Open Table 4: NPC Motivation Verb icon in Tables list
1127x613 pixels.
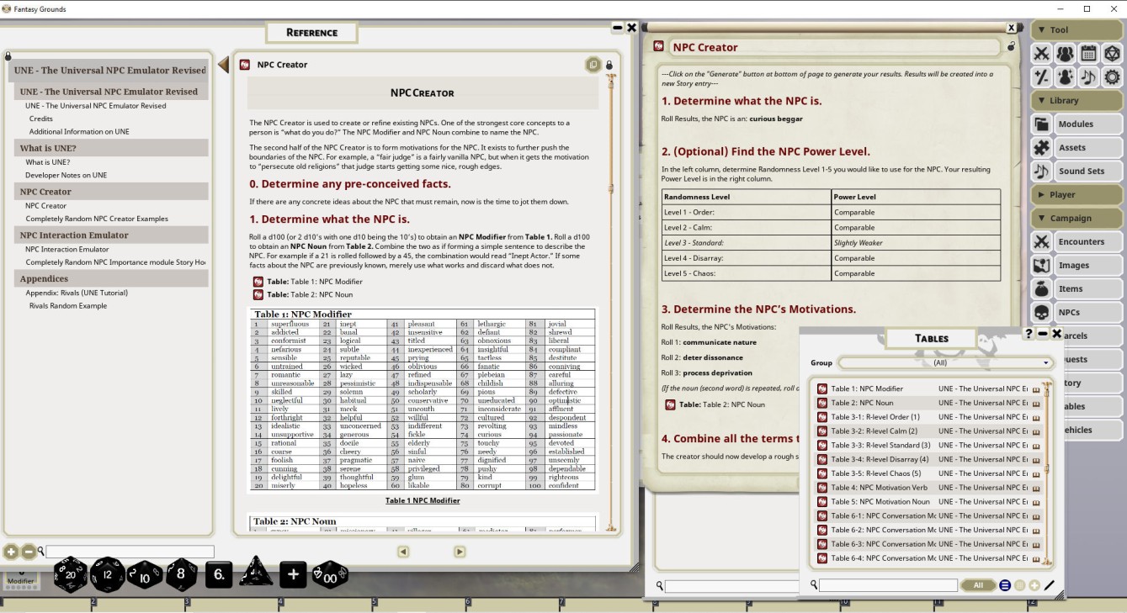click(822, 488)
